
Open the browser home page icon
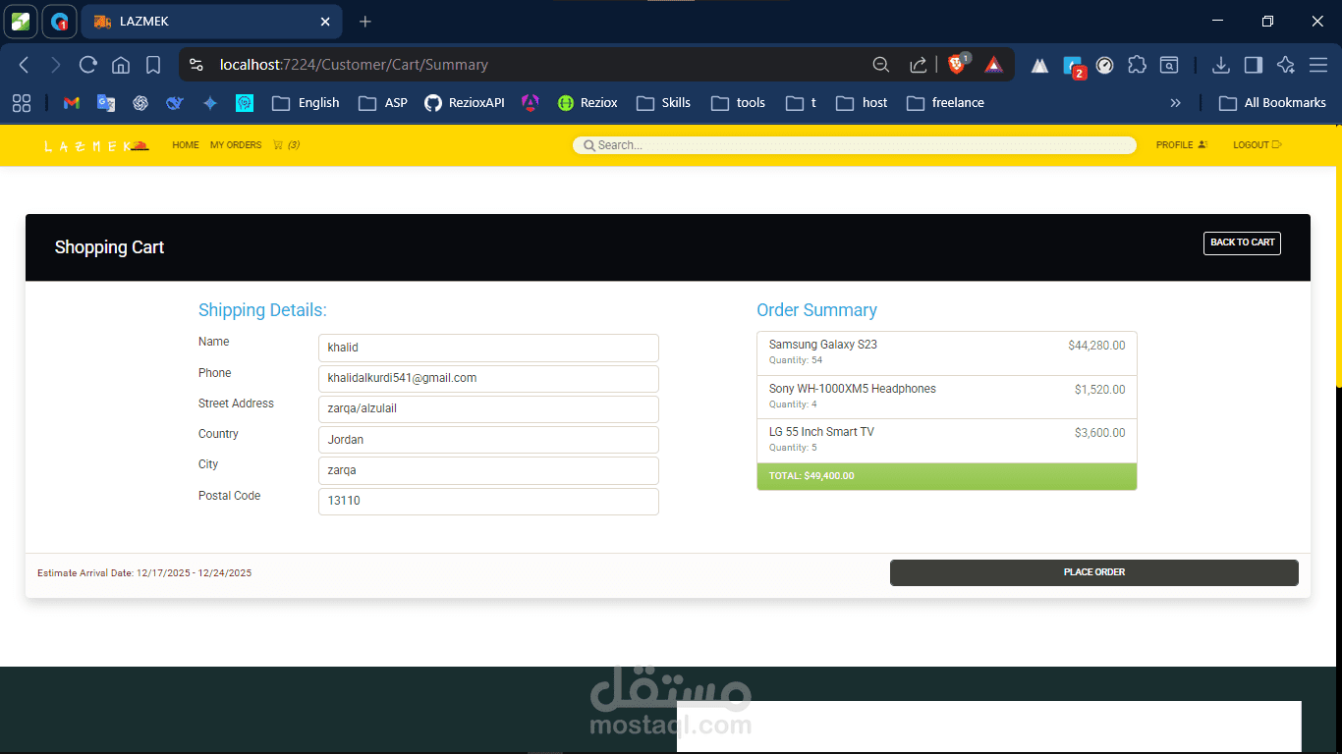pyautogui.click(x=121, y=65)
